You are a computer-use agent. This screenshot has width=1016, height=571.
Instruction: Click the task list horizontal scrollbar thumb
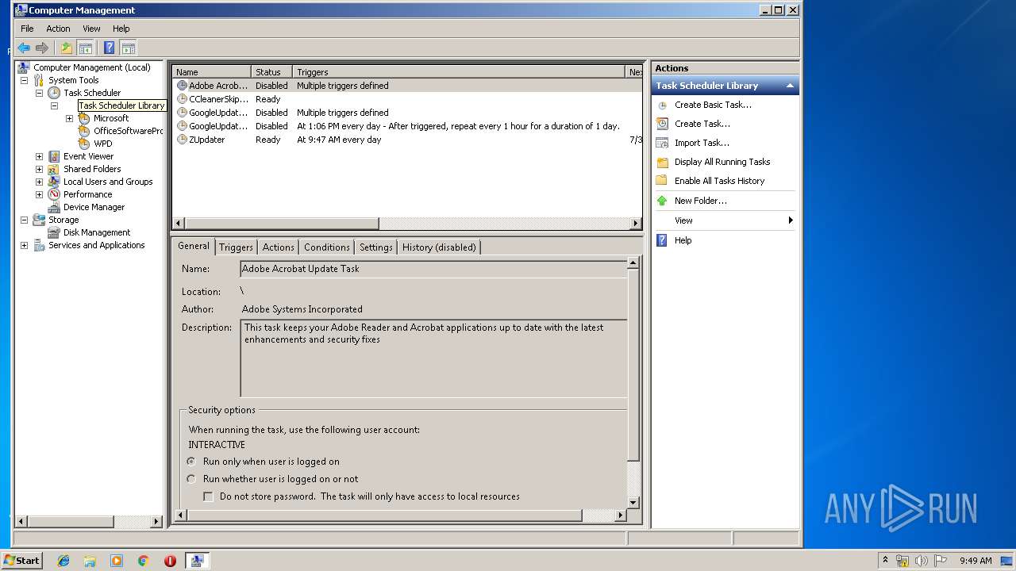pyautogui.click(x=281, y=224)
